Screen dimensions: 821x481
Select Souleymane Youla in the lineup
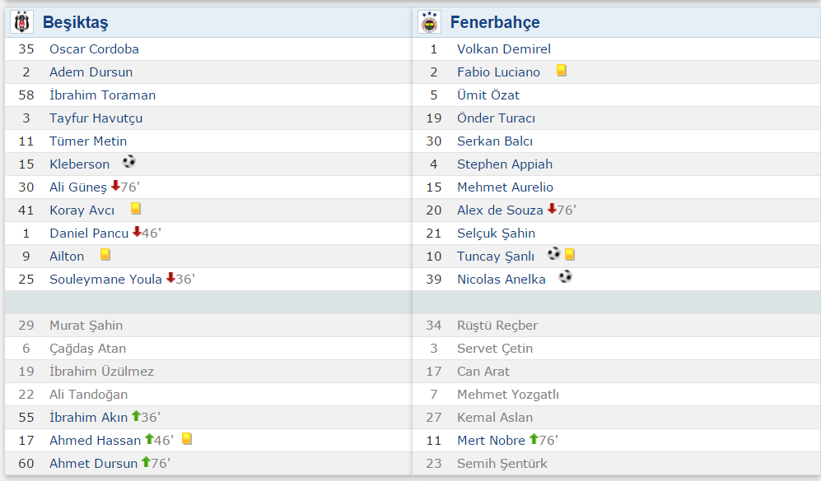(x=105, y=280)
